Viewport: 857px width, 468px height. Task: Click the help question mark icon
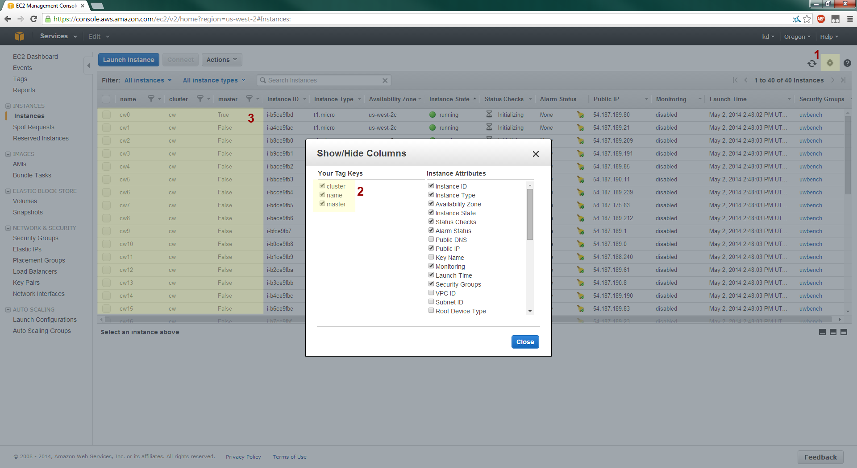coord(847,63)
